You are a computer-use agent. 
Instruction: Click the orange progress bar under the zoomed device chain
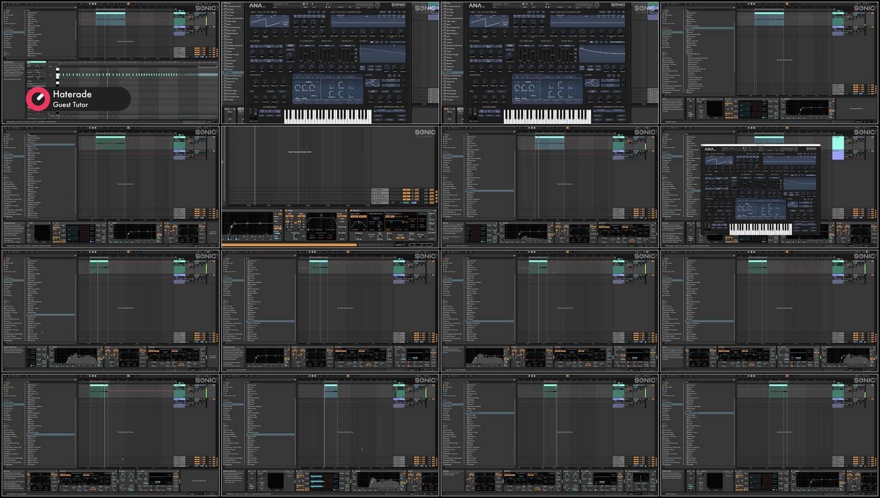click(289, 245)
